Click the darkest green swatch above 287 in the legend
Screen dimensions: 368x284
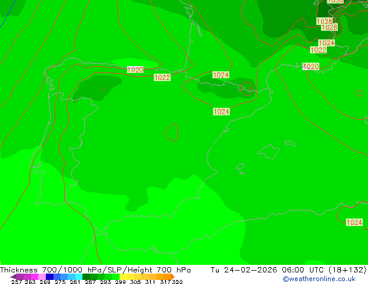point(86,276)
